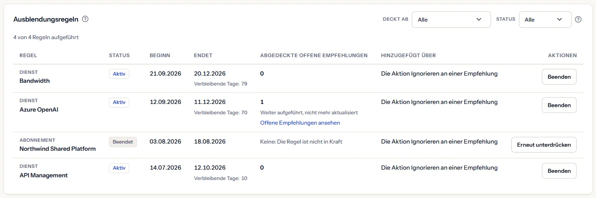
Task: Click the Ausblendungsregeln heading
Action: (x=46, y=19)
